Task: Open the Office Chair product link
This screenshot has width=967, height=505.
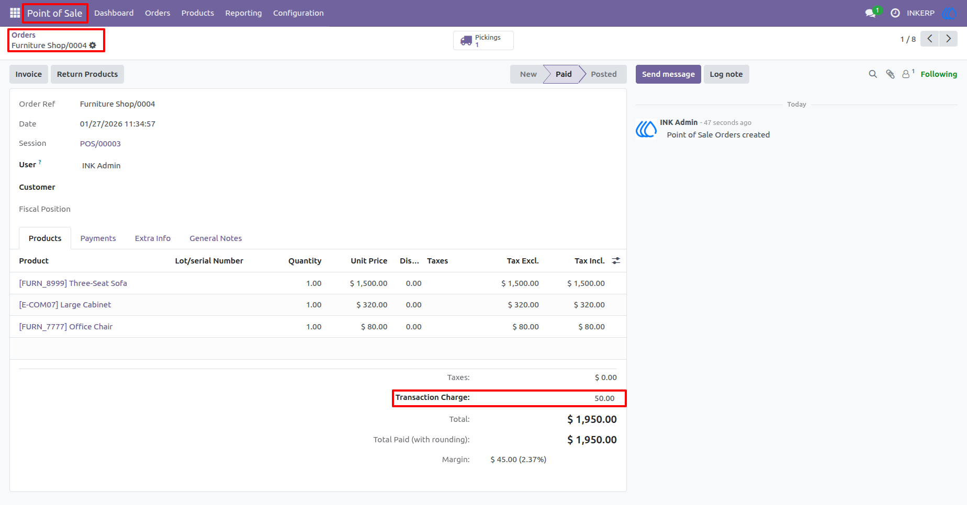Action: [66, 327]
